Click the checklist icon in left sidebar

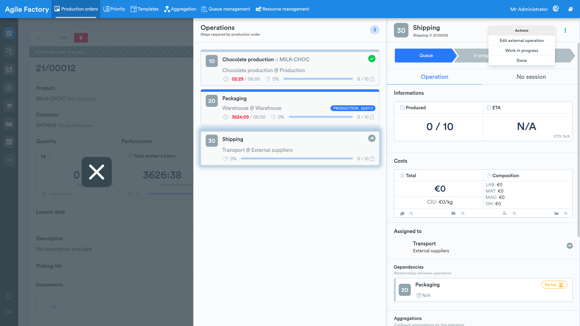pos(9,33)
